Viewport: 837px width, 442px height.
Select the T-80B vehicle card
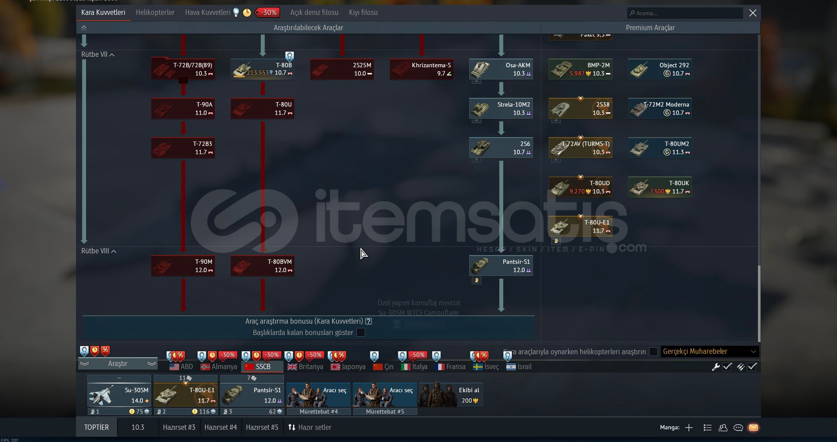click(263, 69)
